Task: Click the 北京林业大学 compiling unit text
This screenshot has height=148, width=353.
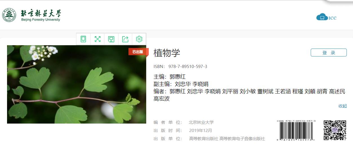Action: pyautogui.click(x=201, y=122)
